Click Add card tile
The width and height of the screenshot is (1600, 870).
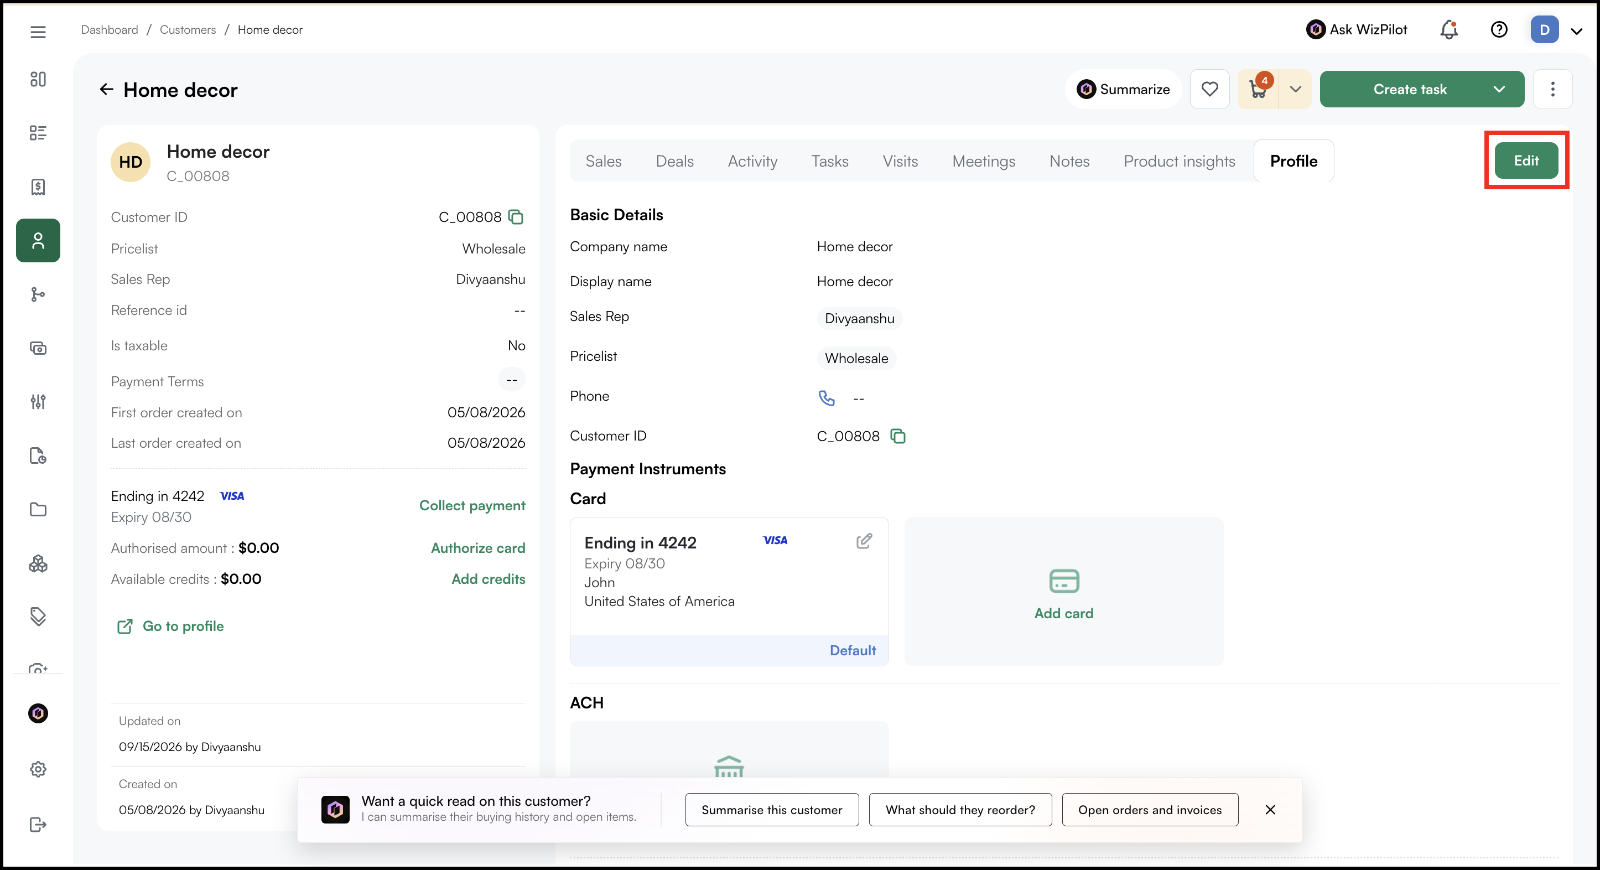[x=1063, y=591]
